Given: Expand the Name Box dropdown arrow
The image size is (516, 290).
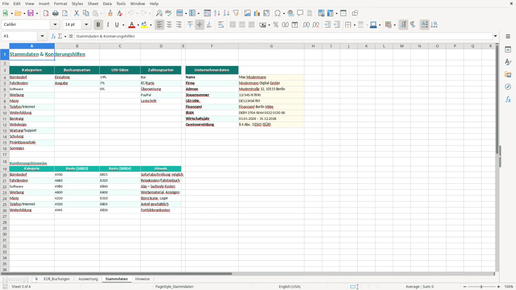Looking at the screenshot, I should coord(42,36).
